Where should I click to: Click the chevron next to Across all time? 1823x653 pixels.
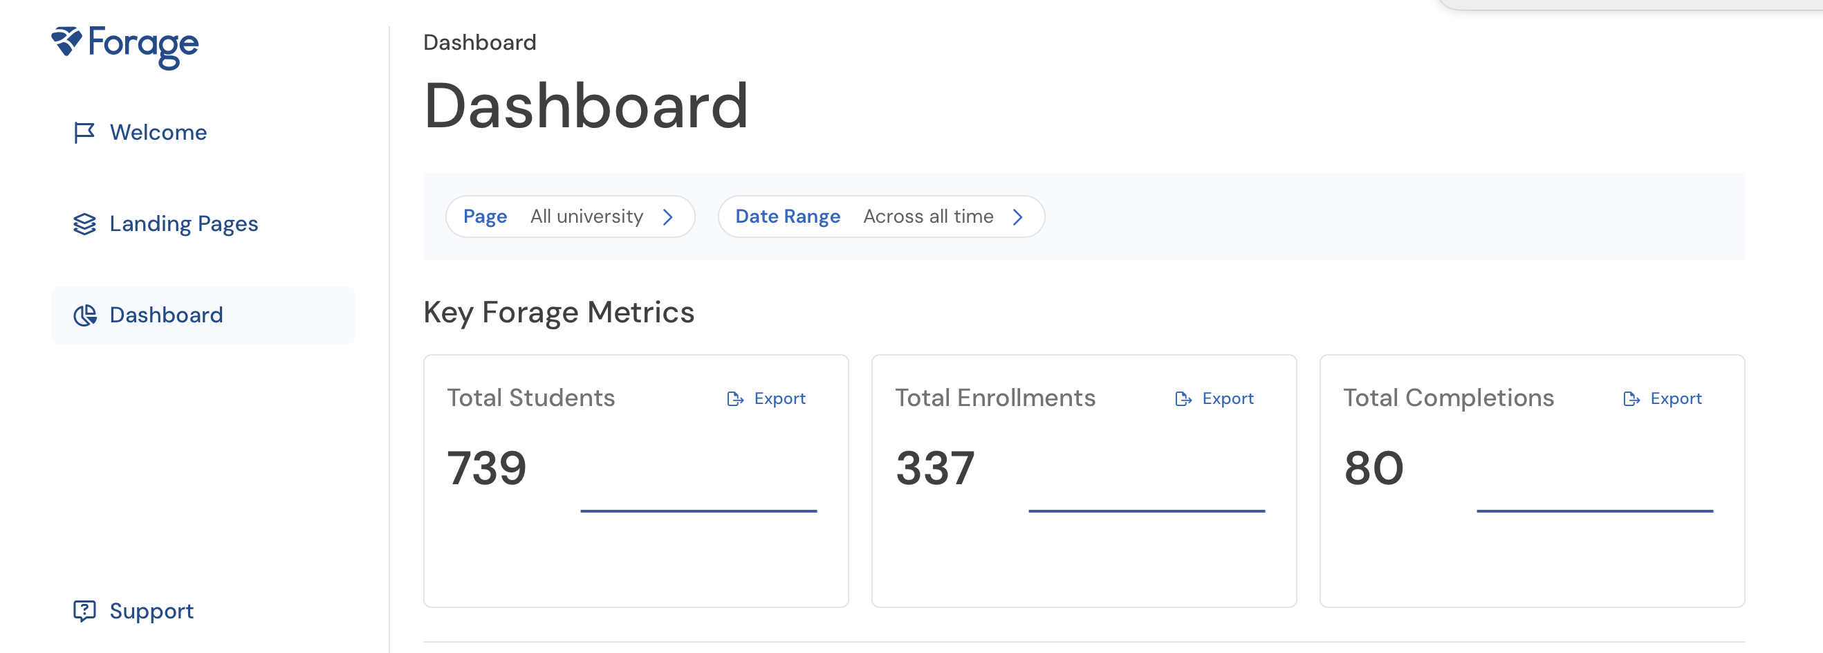click(1017, 217)
